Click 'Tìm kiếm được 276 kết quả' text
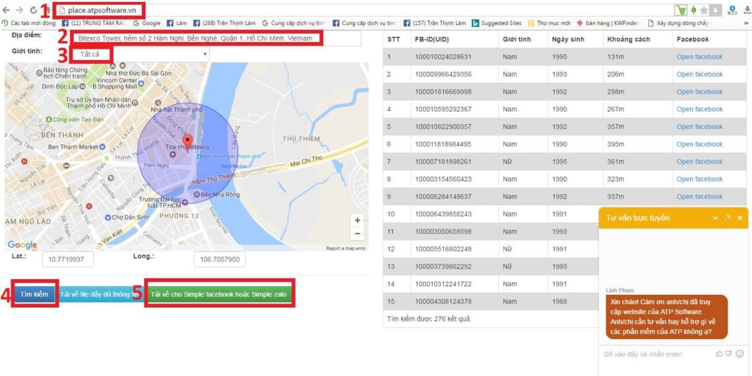The width and height of the screenshot is (752, 376). (x=429, y=319)
